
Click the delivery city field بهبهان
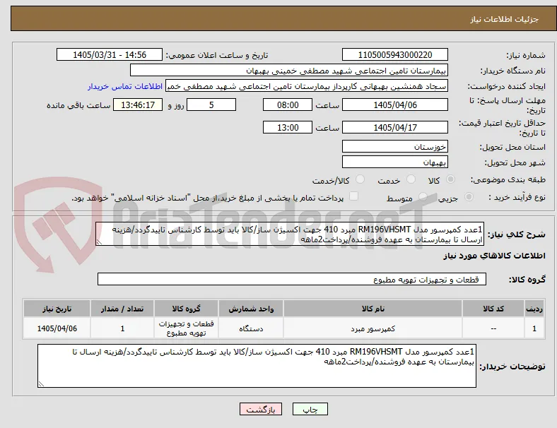[395, 162]
